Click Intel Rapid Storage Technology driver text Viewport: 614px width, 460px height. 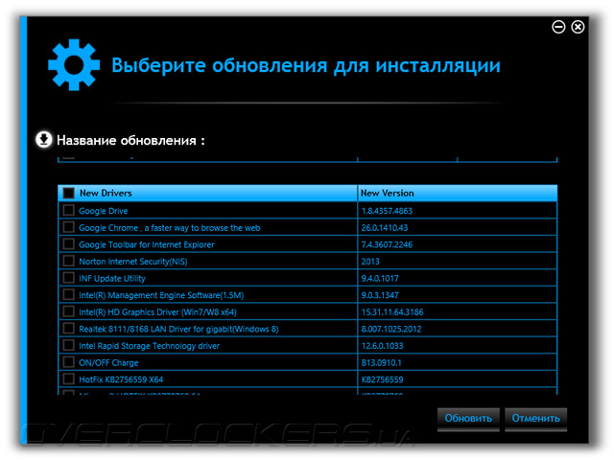[x=150, y=346]
